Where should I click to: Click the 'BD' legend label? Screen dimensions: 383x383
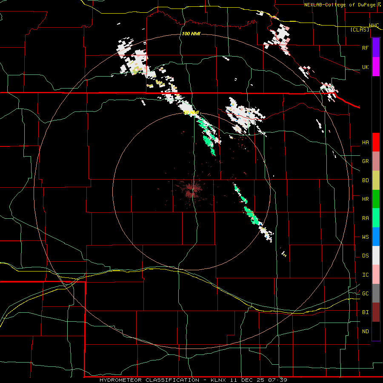tap(365, 180)
